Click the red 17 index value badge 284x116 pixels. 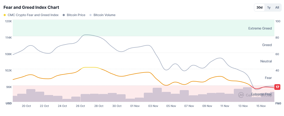(277, 87)
